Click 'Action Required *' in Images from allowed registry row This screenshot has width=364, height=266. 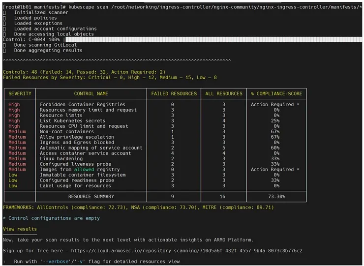pos(275,170)
